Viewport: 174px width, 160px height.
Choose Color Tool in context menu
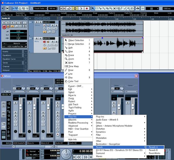click(x=78, y=81)
